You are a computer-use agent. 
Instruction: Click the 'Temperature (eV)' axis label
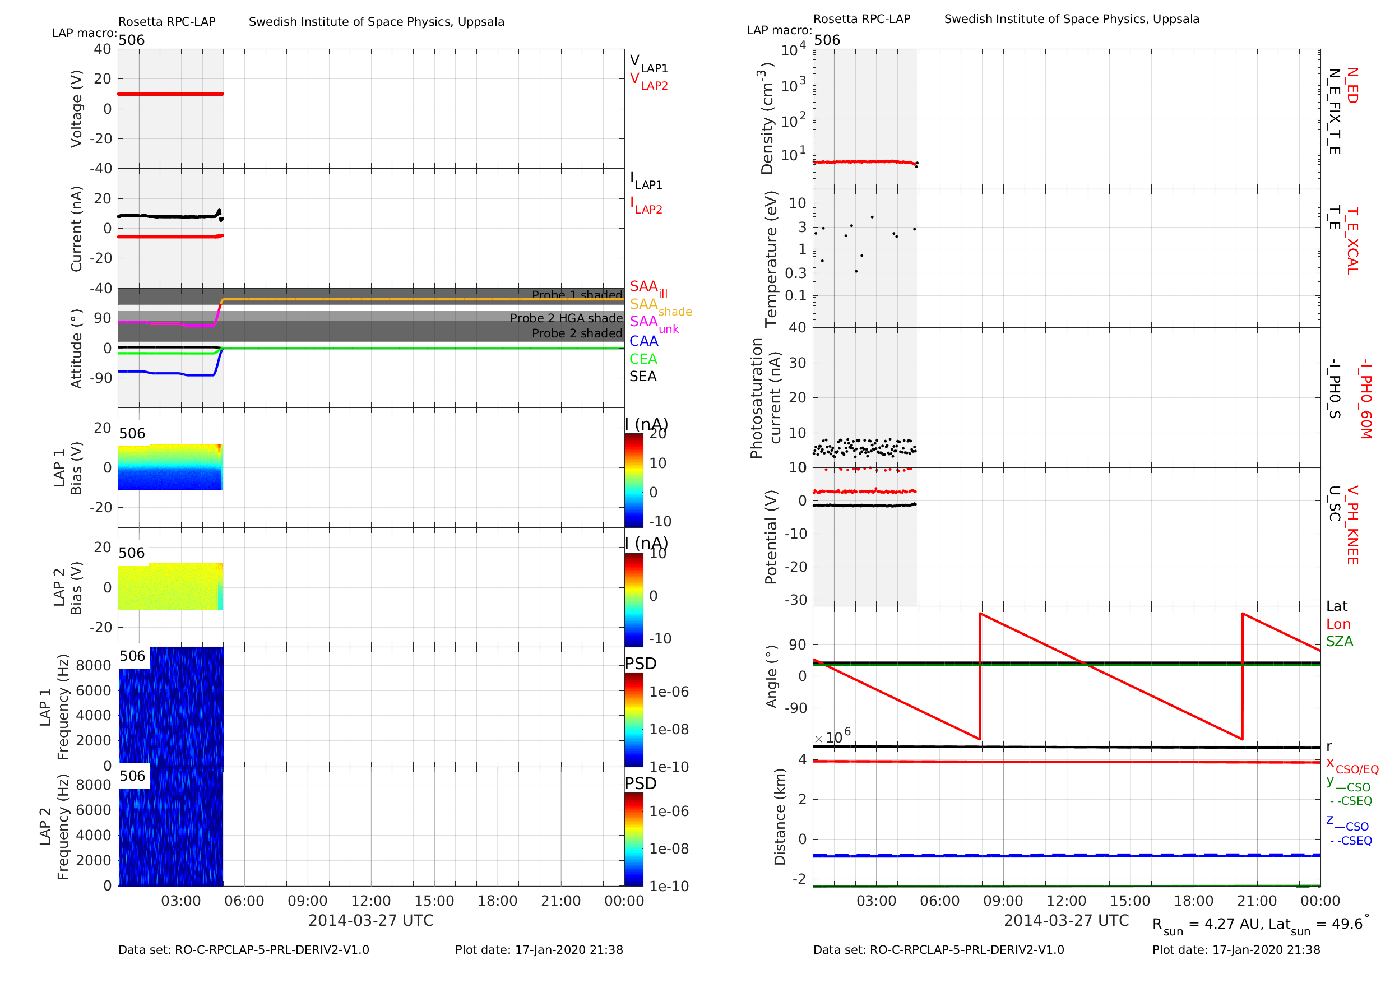[x=771, y=259]
